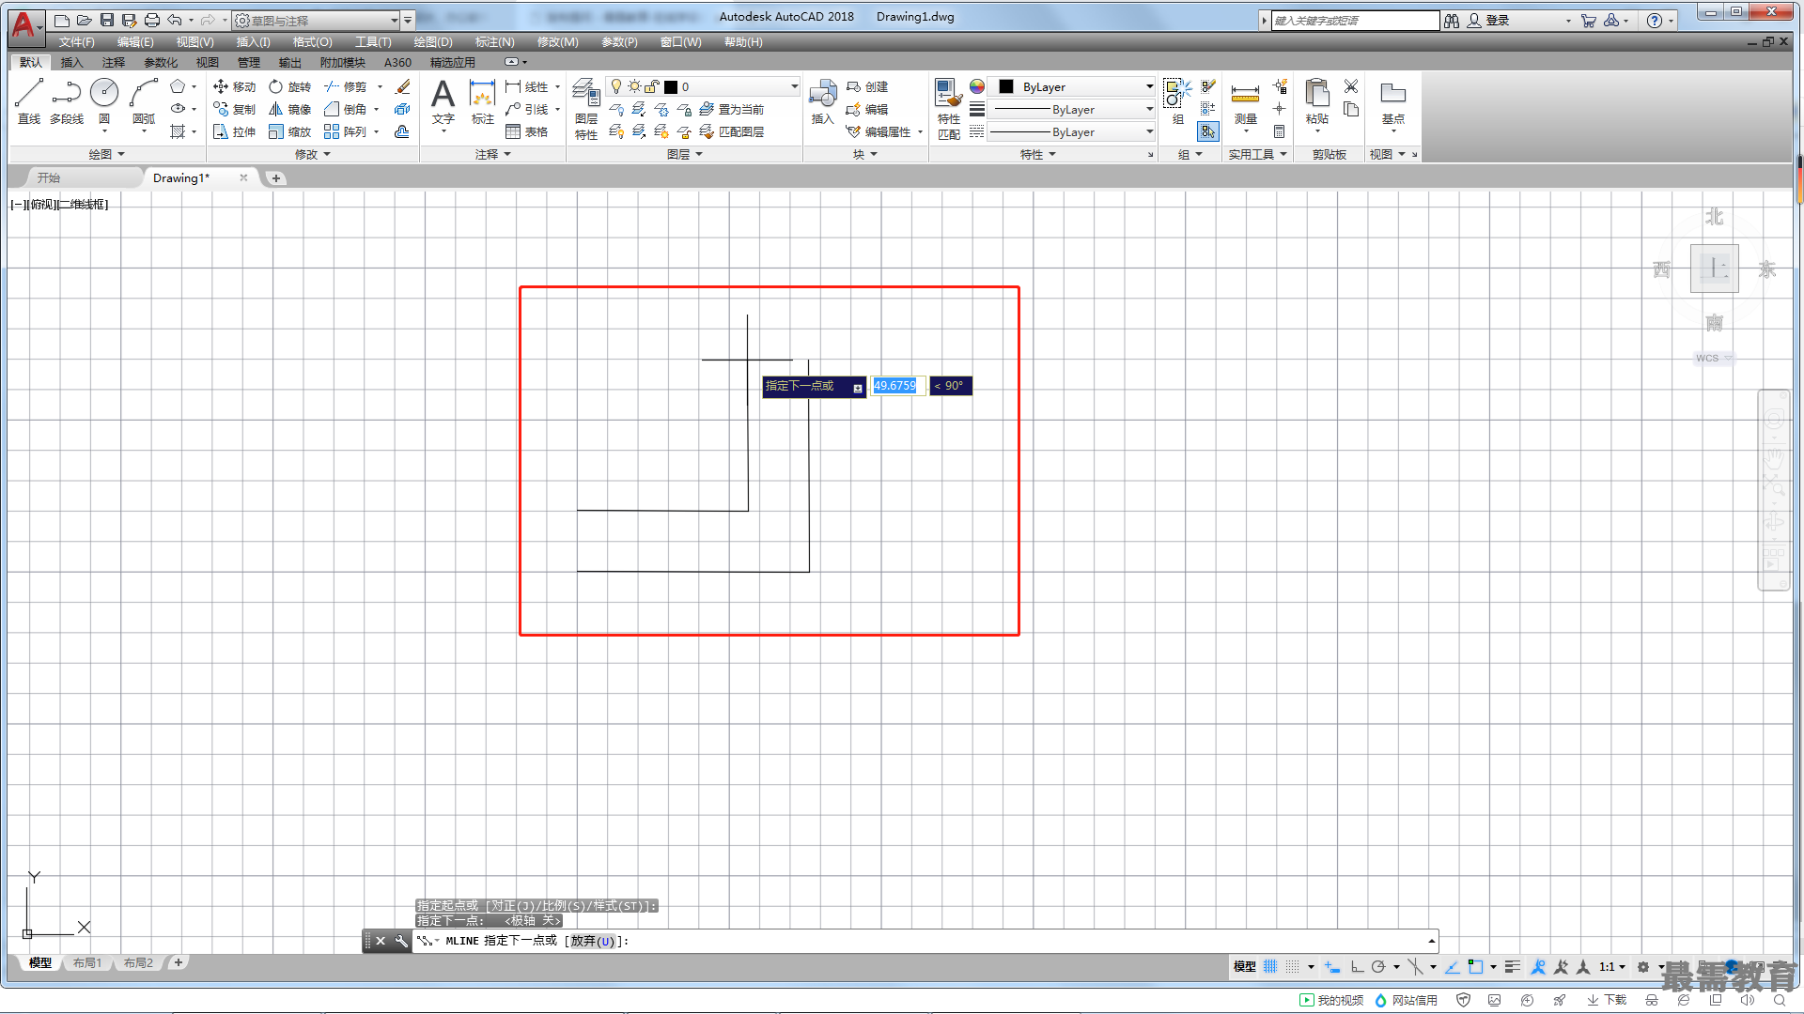Viewport: 1804px width, 1014px height.
Task: Insert a Table (表格)
Action: click(x=526, y=131)
